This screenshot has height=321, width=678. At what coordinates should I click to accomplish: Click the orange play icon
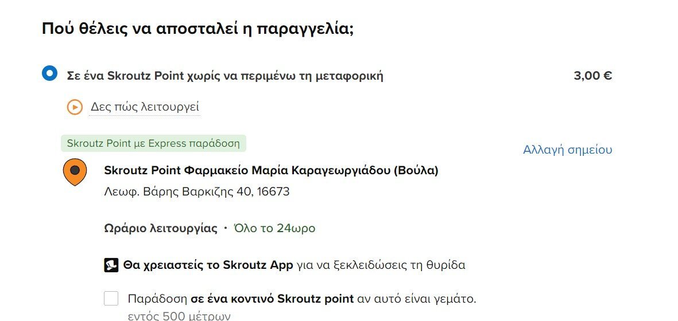[75, 107]
